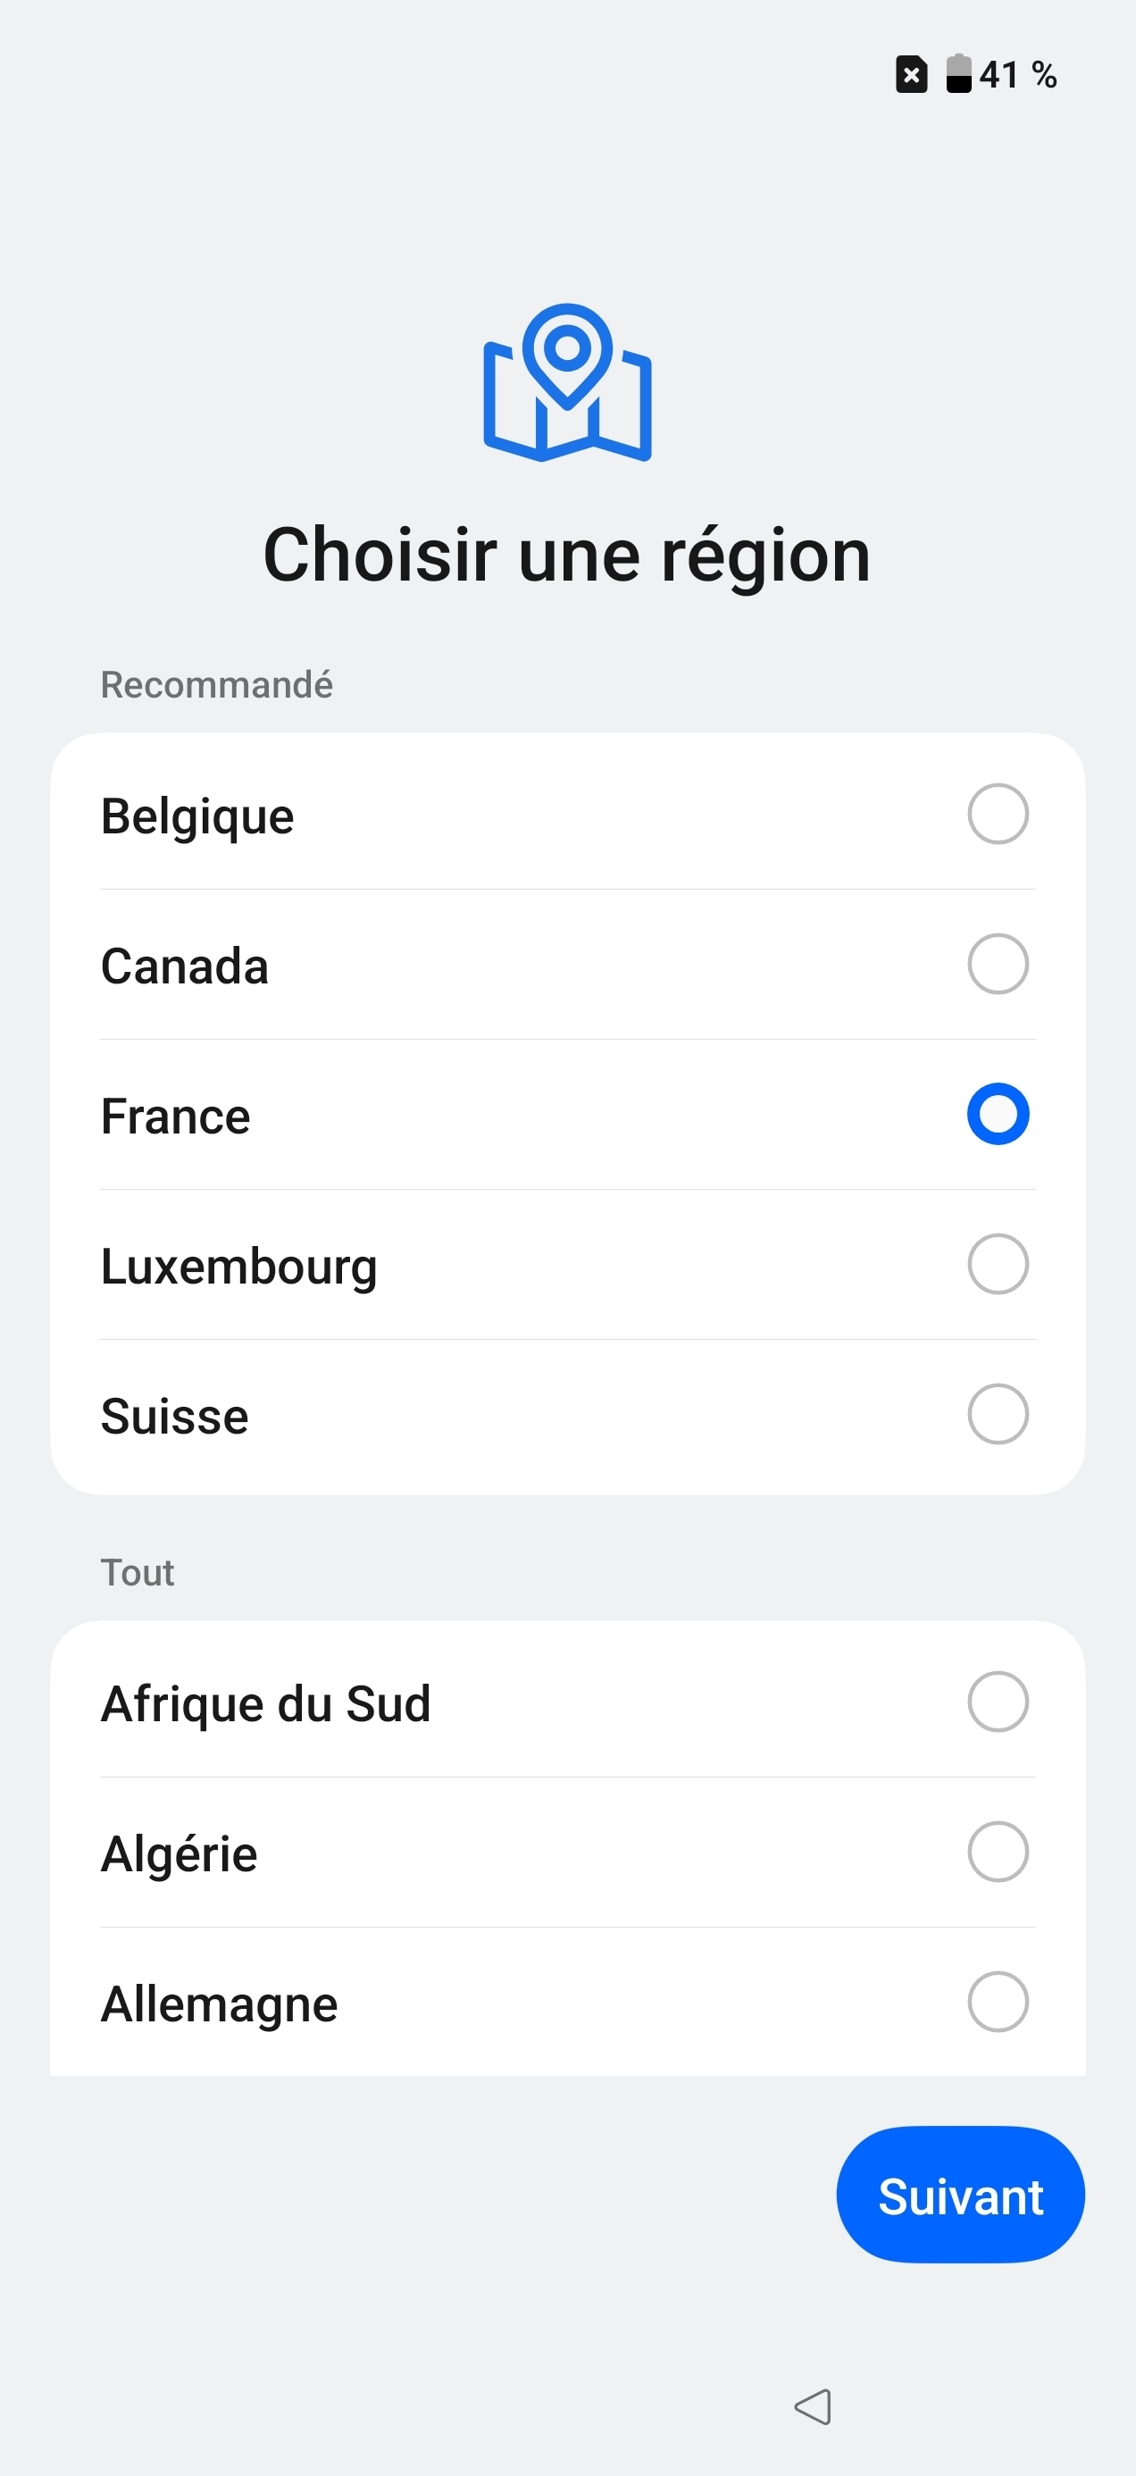Tap the Recommandé section header

216,684
